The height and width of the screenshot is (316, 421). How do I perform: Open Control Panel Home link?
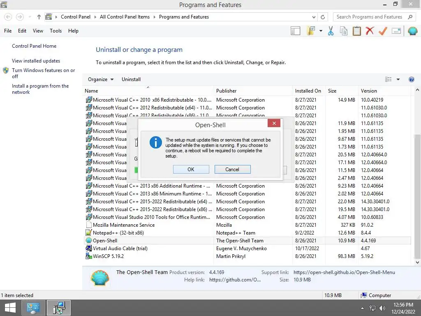[34, 46]
